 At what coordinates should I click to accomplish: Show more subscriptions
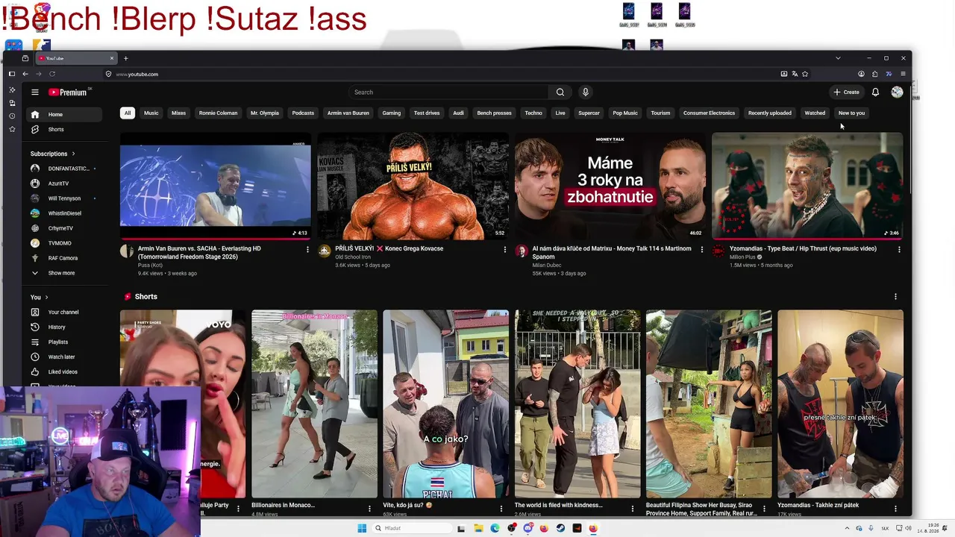[x=61, y=273]
